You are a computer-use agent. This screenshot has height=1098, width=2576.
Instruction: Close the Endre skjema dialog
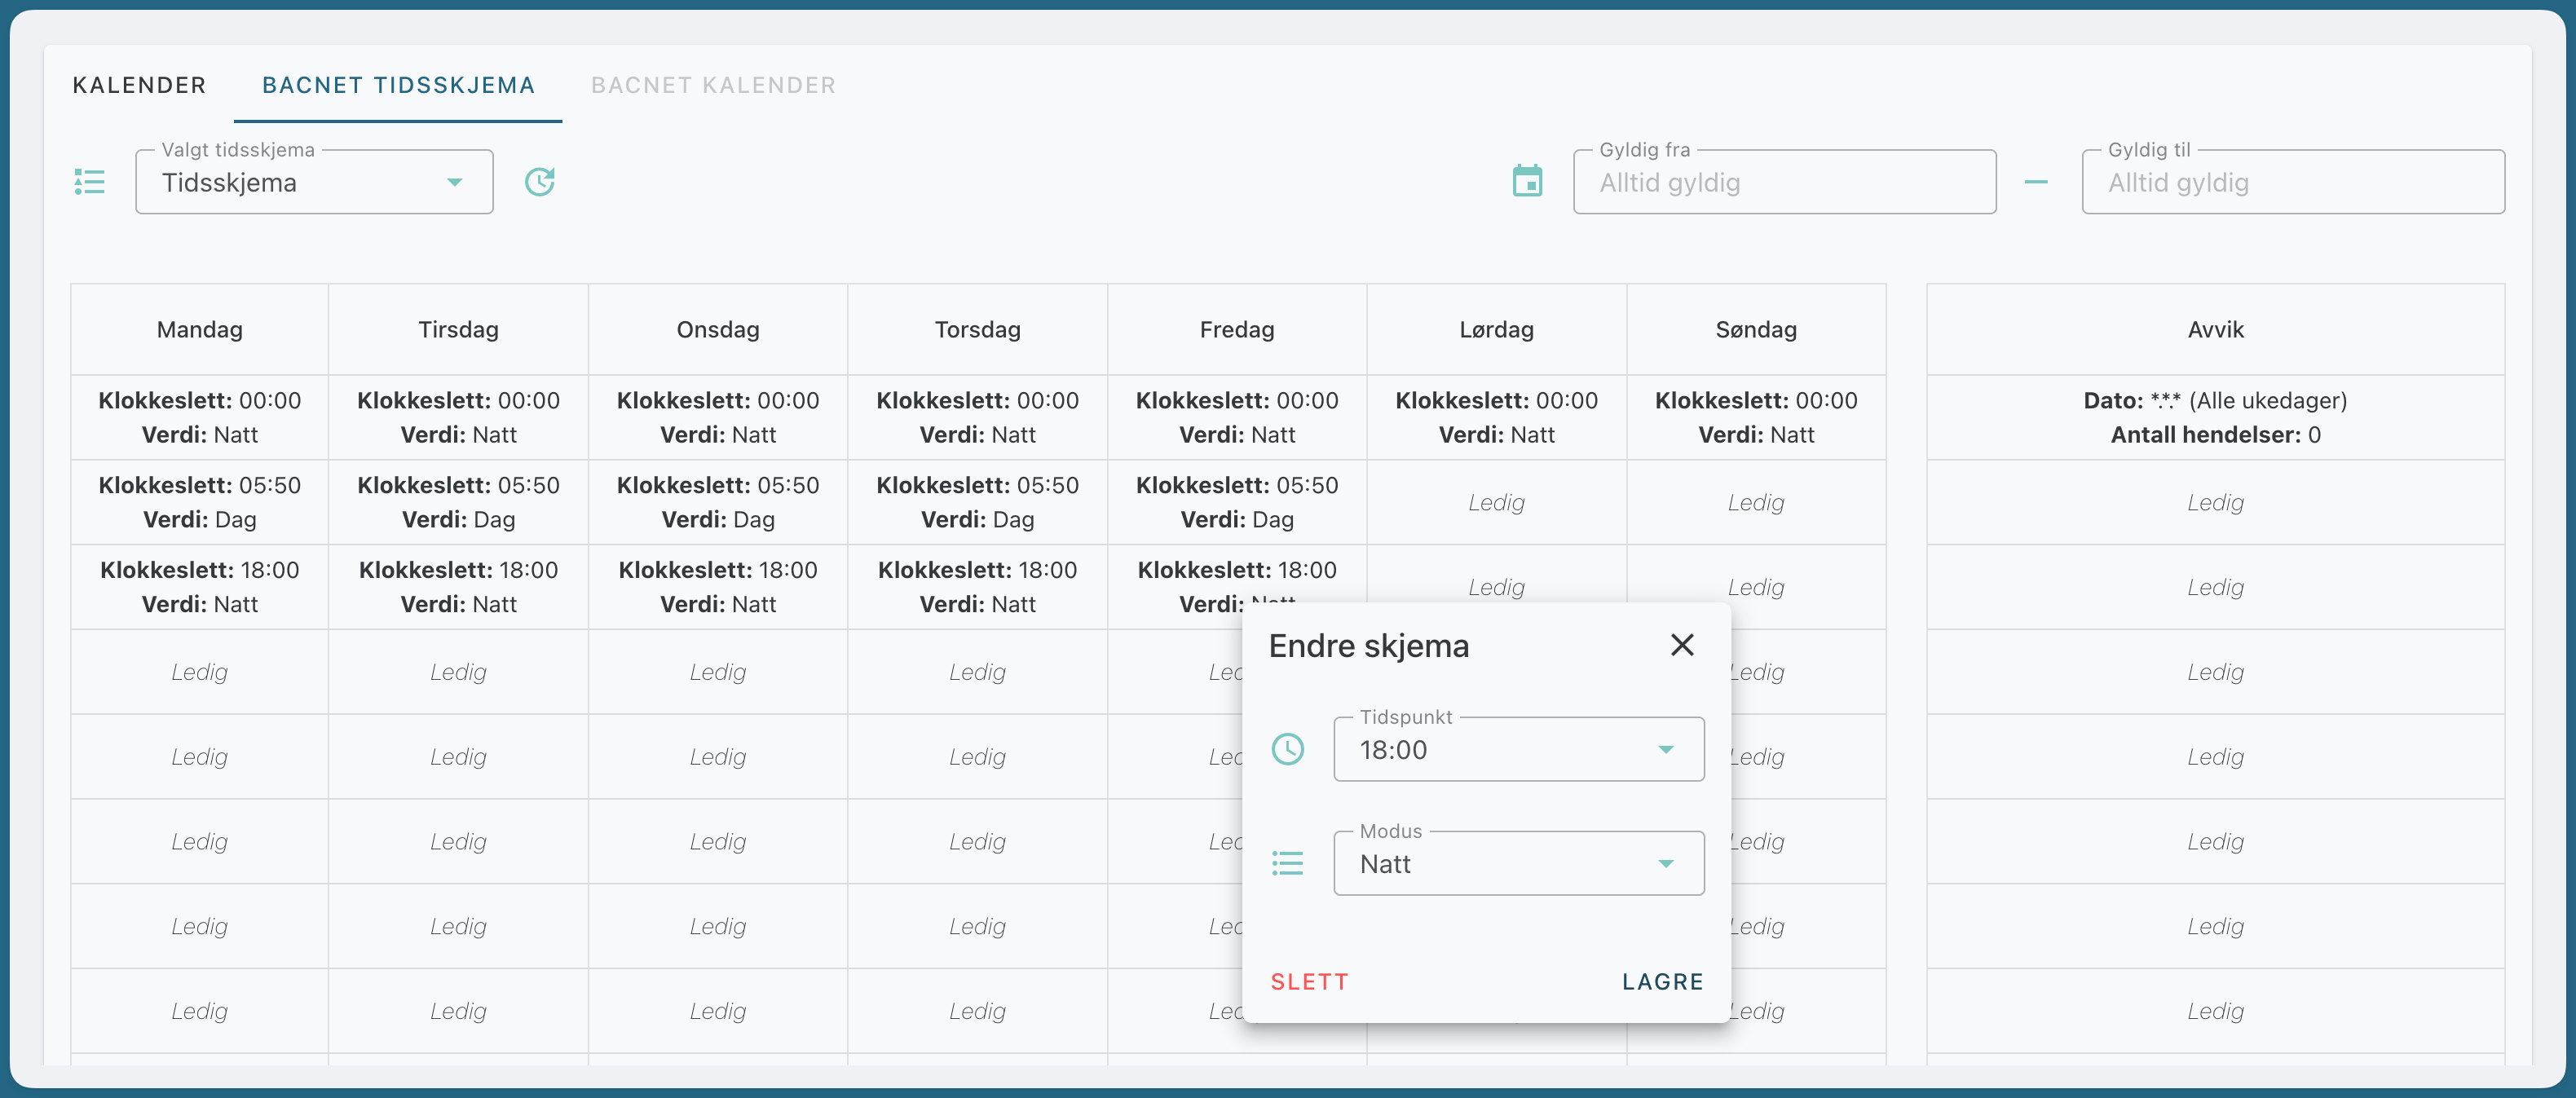1682,645
